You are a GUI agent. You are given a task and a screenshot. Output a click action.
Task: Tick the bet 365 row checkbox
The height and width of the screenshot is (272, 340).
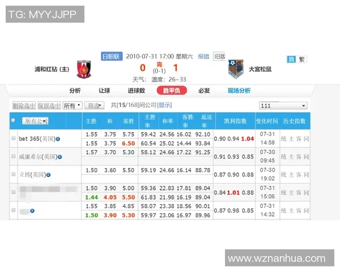point(14,138)
